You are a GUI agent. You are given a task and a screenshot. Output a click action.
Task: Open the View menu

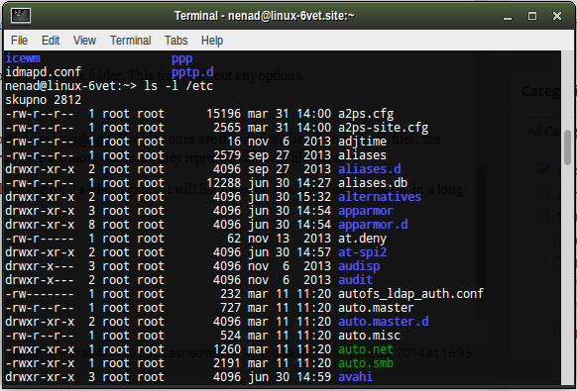tap(84, 41)
